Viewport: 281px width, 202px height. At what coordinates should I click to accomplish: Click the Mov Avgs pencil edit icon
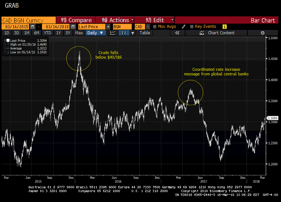point(184,27)
